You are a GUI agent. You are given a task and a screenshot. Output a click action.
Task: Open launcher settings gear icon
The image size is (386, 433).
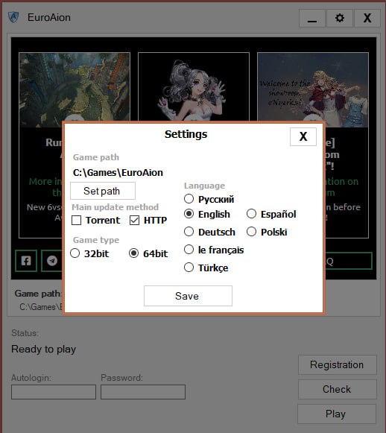[339, 18]
